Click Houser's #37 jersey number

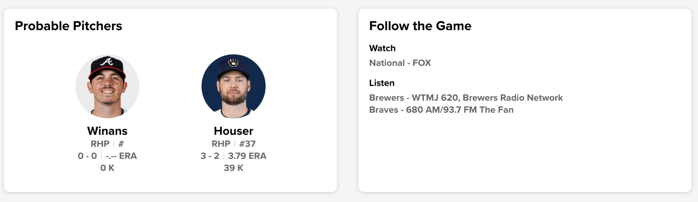pyautogui.click(x=247, y=144)
